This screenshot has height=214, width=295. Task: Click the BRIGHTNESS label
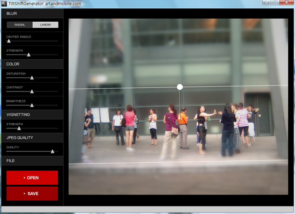click(16, 101)
